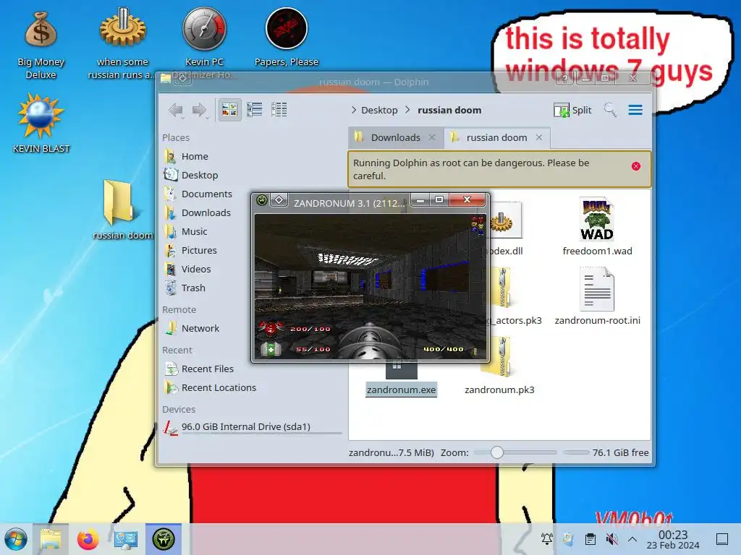Close the Downloads tab
Viewport: 741px width, 555px height.
tap(432, 137)
